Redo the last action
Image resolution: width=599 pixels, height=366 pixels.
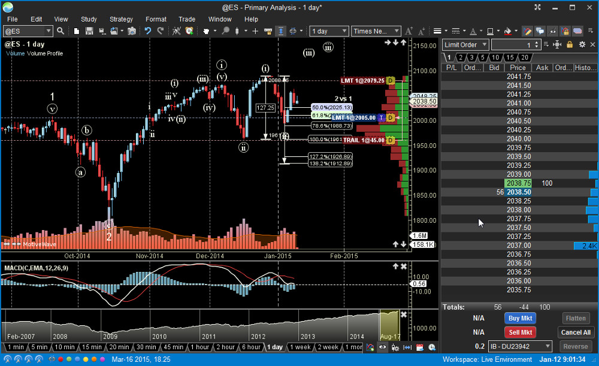(161, 31)
